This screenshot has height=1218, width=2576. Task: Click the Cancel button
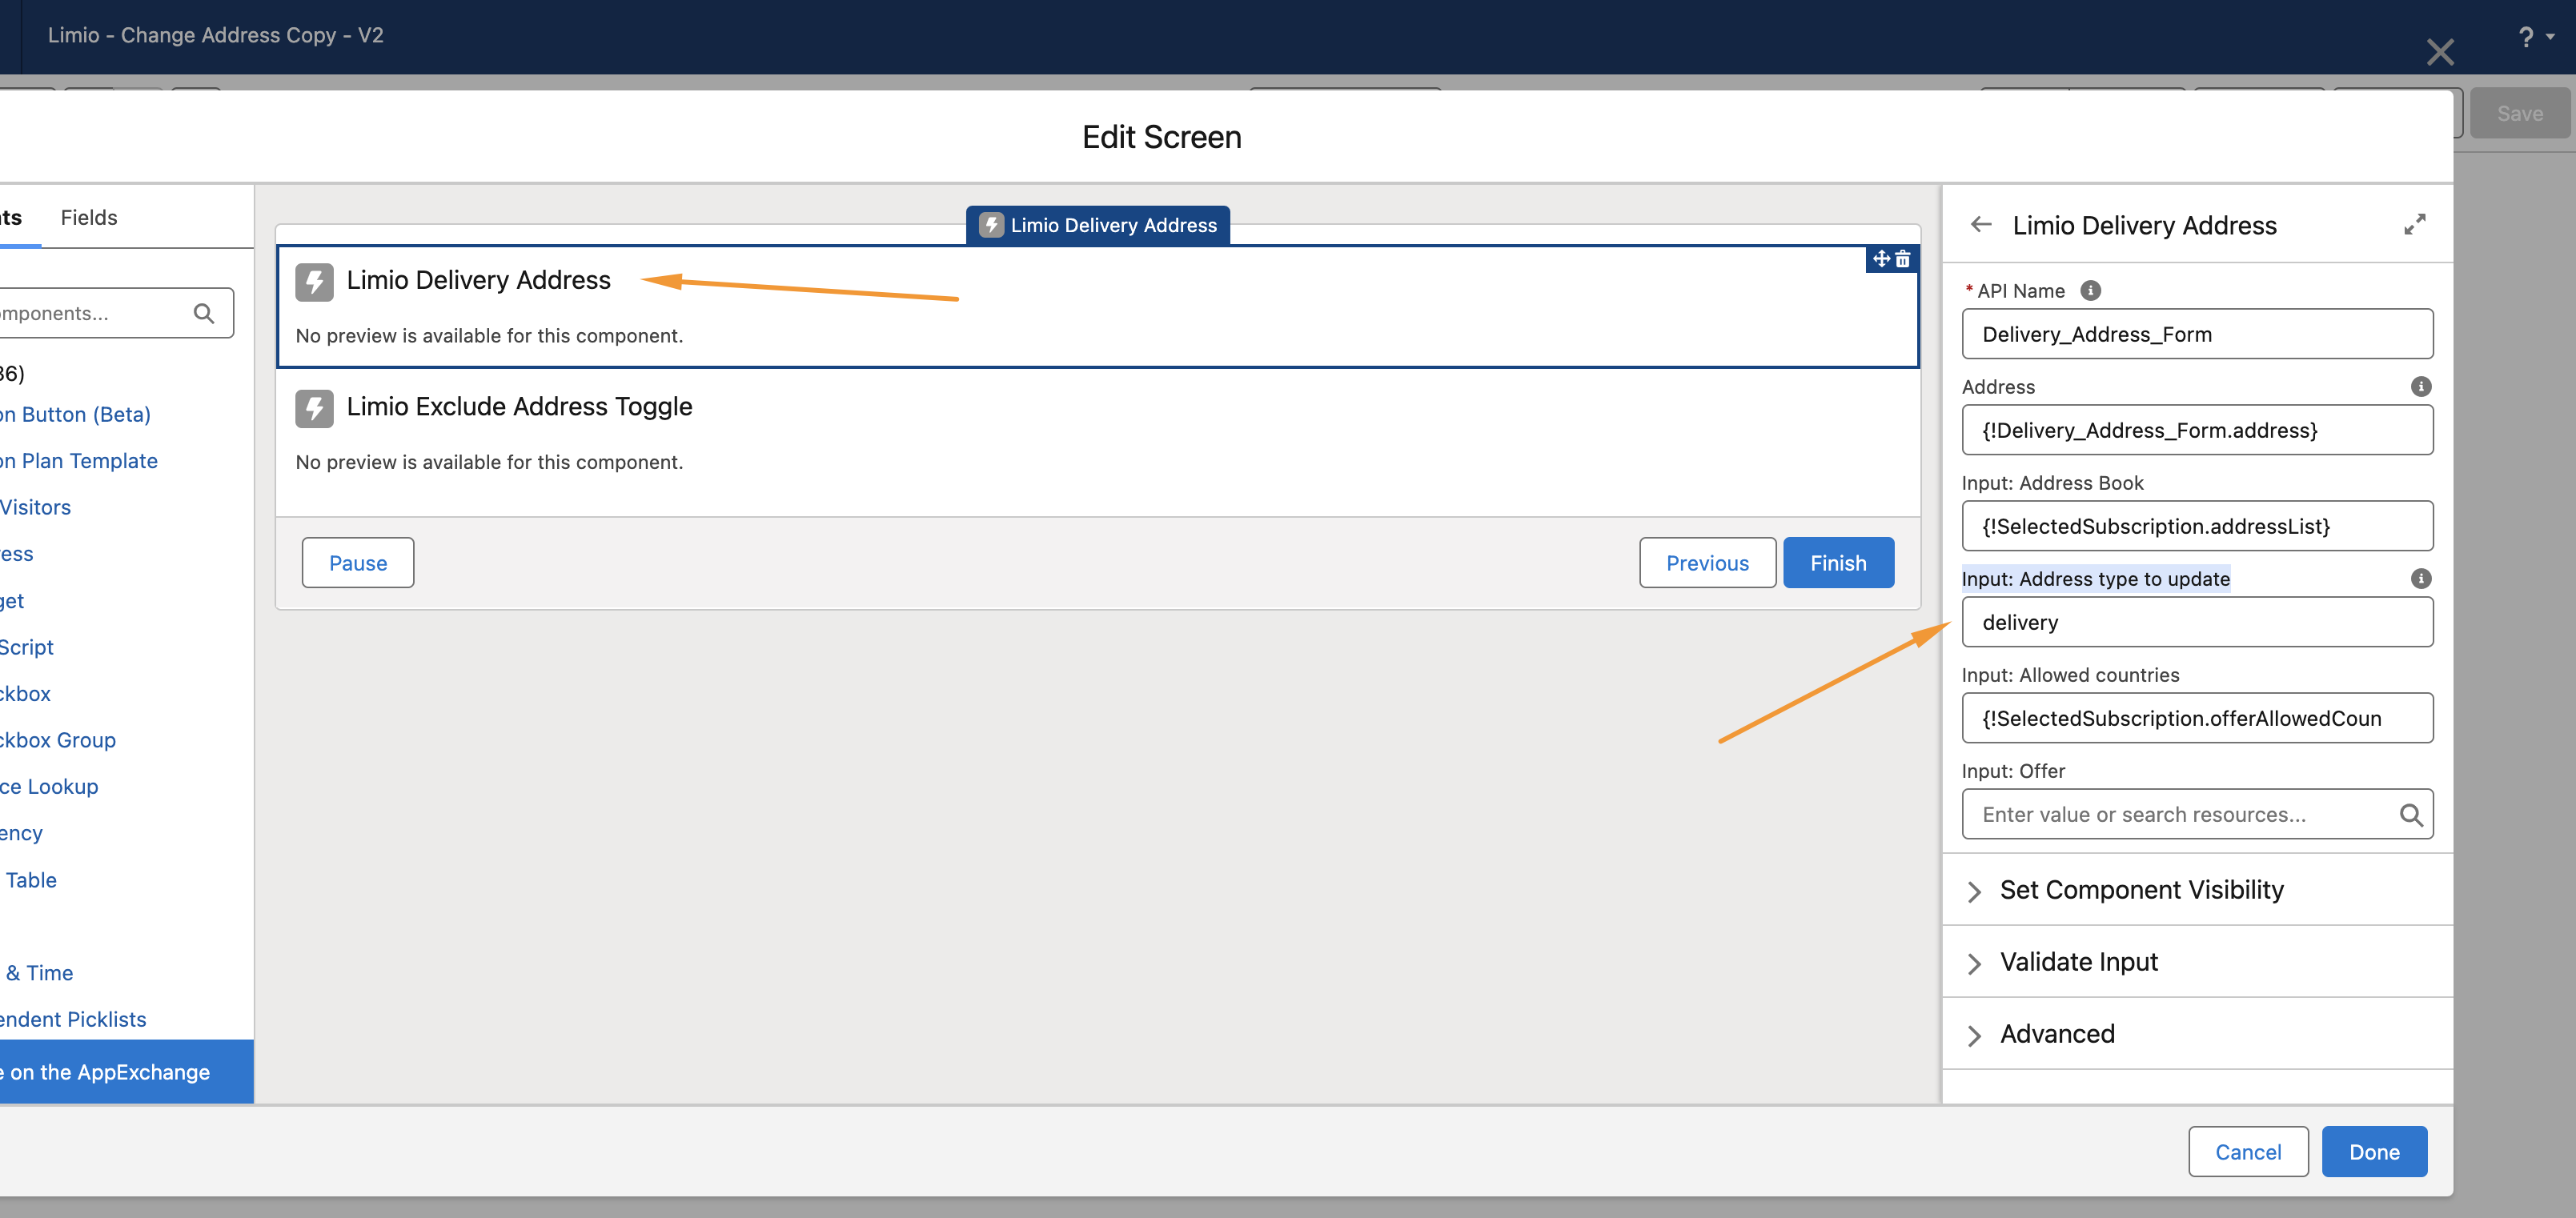coord(2247,1152)
